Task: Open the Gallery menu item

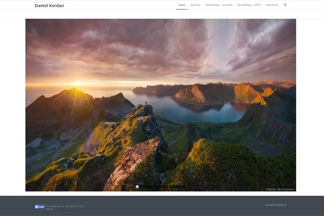Action: [195, 5]
